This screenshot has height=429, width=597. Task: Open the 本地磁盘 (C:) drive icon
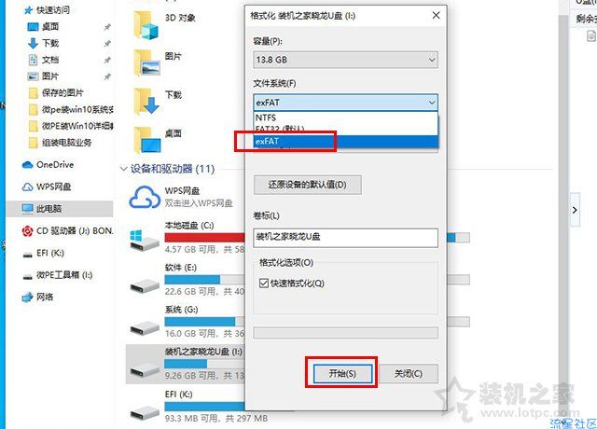[x=145, y=241]
